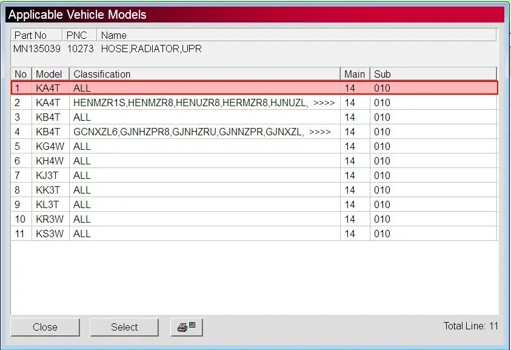The width and height of the screenshot is (511, 350).
Task: Click the Classification column header
Action: tap(205, 74)
